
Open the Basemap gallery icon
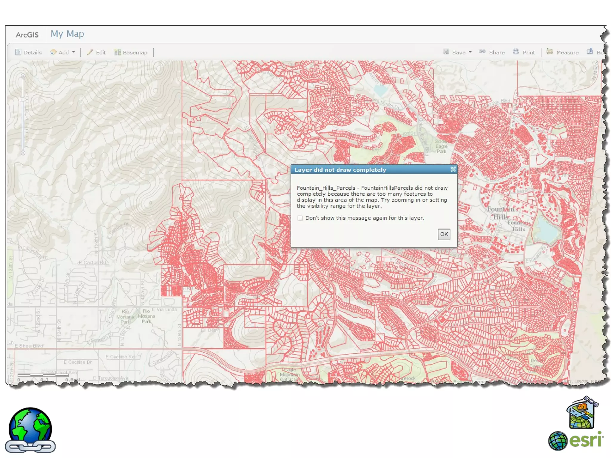pyautogui.click(x=118, y=52)
